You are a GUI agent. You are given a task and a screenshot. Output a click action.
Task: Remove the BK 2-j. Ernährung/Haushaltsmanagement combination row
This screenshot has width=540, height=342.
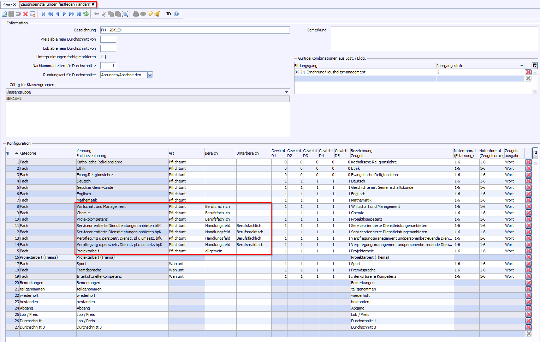(528, 72)
